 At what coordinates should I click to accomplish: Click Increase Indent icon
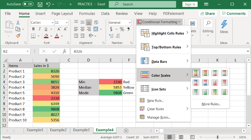coord(82,36)
